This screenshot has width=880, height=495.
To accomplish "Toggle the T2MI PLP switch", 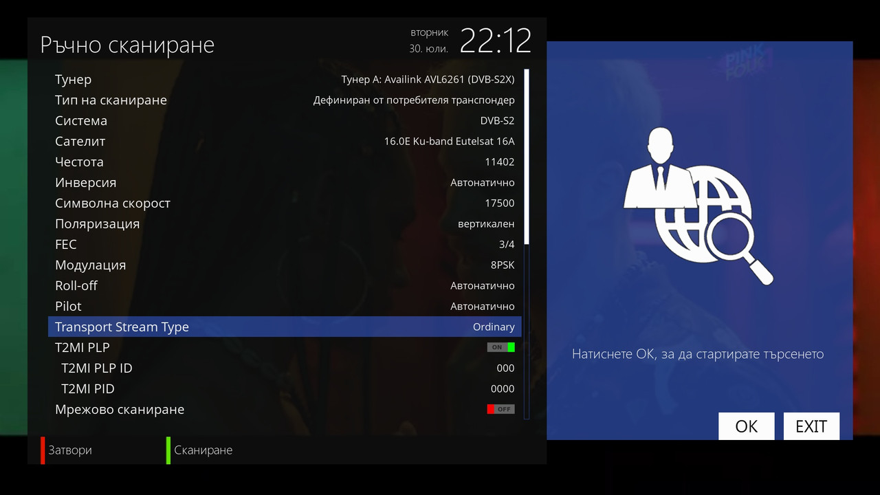I will [500, 347].
